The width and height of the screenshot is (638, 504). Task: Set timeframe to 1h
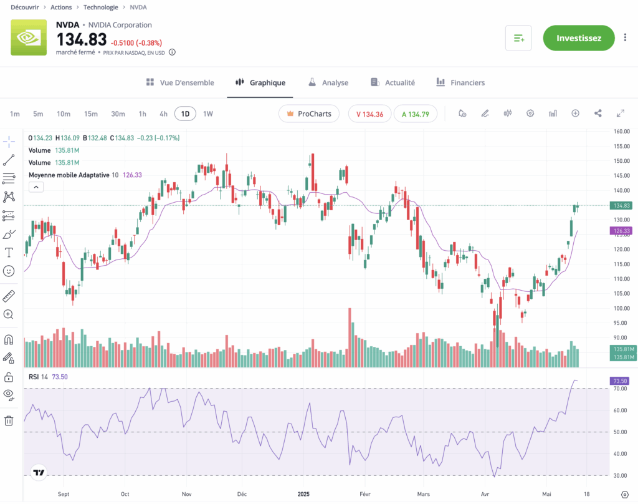click(x=143, y=114)
